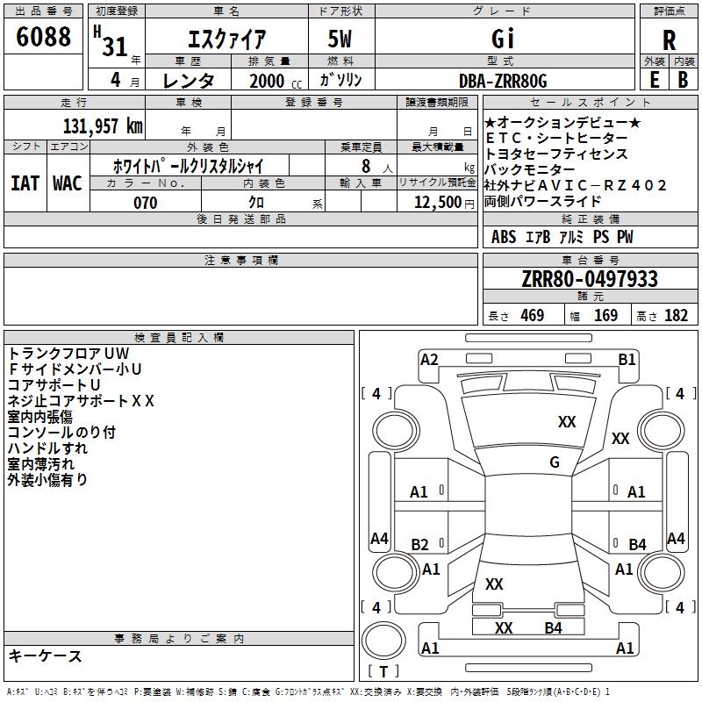Click the 注意事項欄 section header
Image resolution: width=702 pixels, height=702 pixels.
240,260
